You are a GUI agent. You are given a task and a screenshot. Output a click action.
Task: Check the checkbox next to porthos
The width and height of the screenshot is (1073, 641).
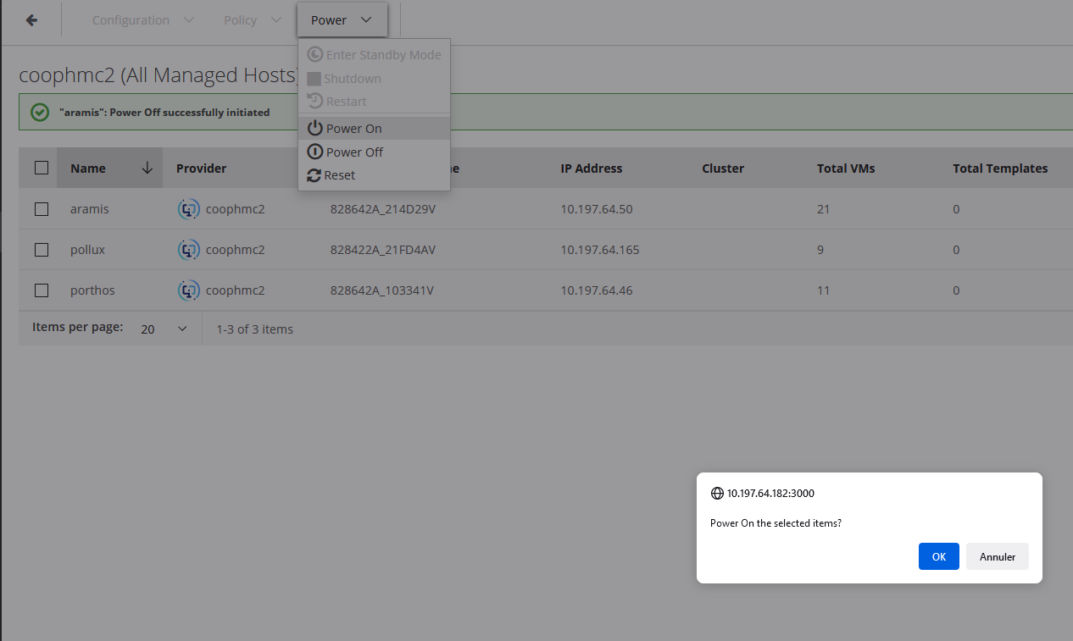41,290
